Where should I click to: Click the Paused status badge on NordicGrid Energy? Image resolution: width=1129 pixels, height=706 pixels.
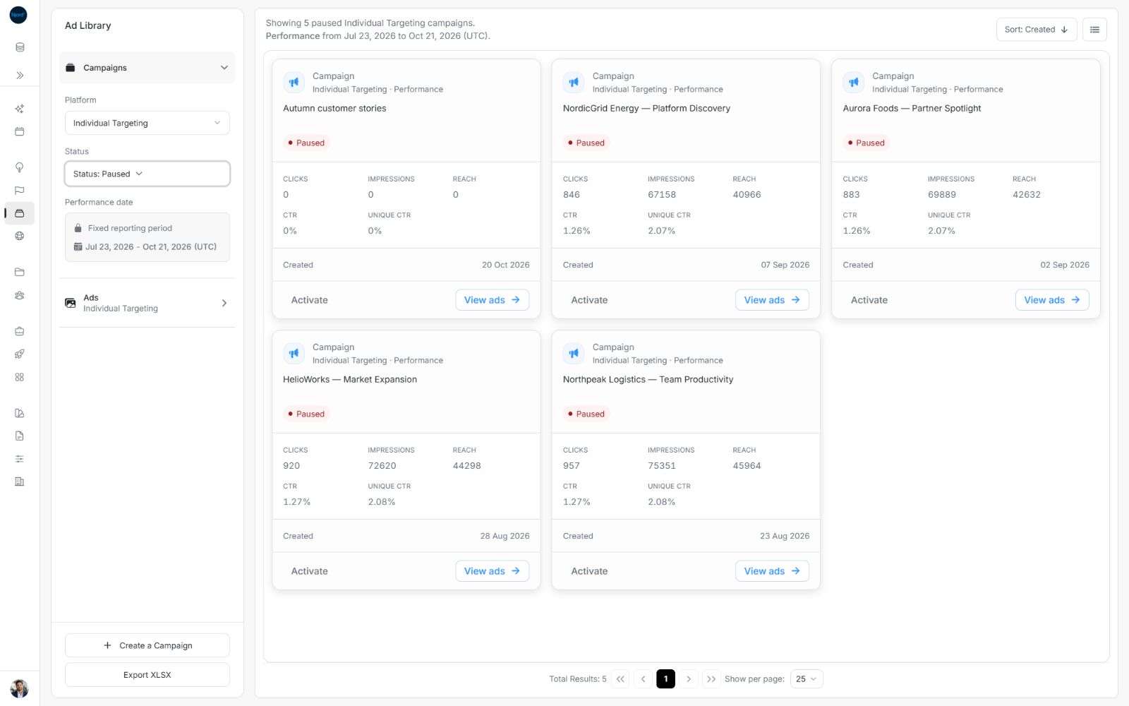pyautogui.click(x=586, y=143)
